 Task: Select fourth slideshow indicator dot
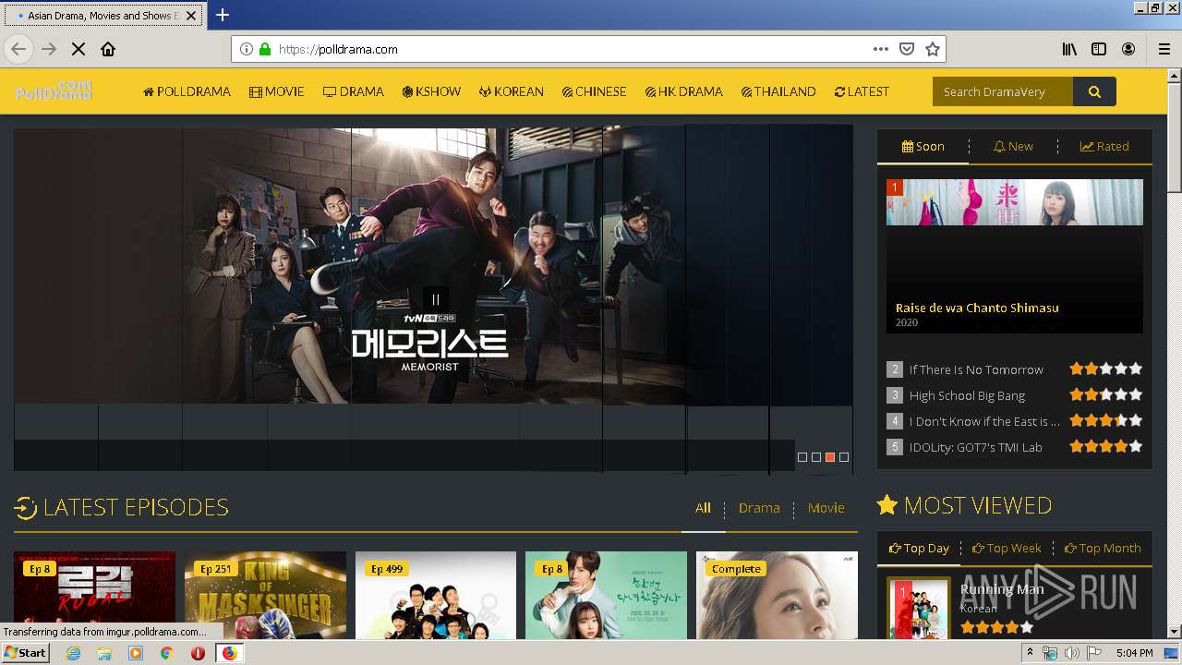(844, 457)
